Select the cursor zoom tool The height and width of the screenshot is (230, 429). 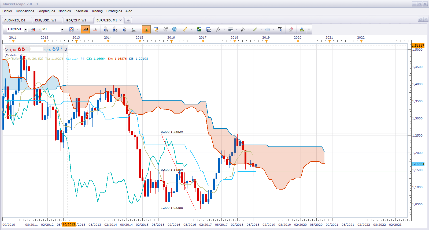[124, 29]
